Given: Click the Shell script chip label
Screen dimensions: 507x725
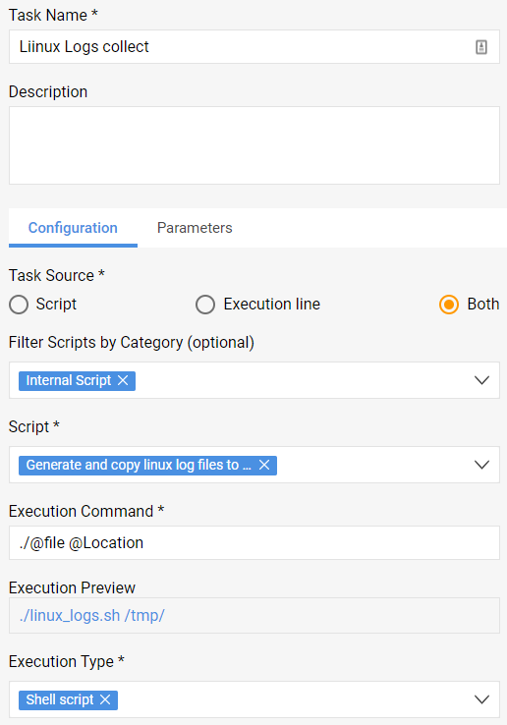Looking at the screenshot, I should (60, 699).
